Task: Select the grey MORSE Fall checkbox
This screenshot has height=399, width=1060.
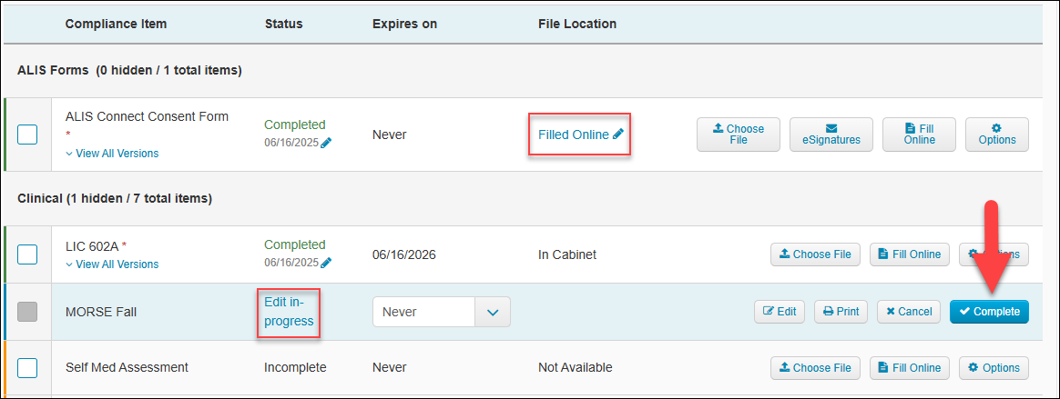Action: pos(27,311)
